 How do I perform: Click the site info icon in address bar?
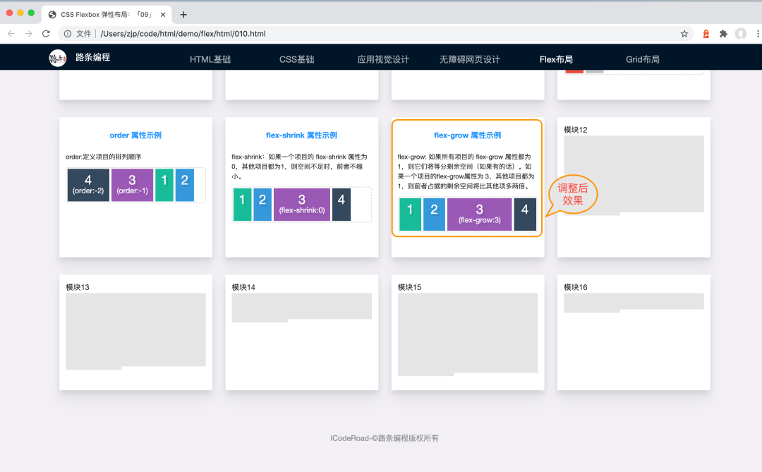(x=68, y=34)
